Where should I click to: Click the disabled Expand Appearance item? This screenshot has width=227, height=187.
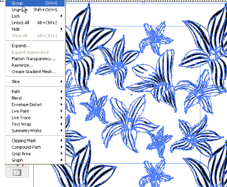click(x=35, y=52)
